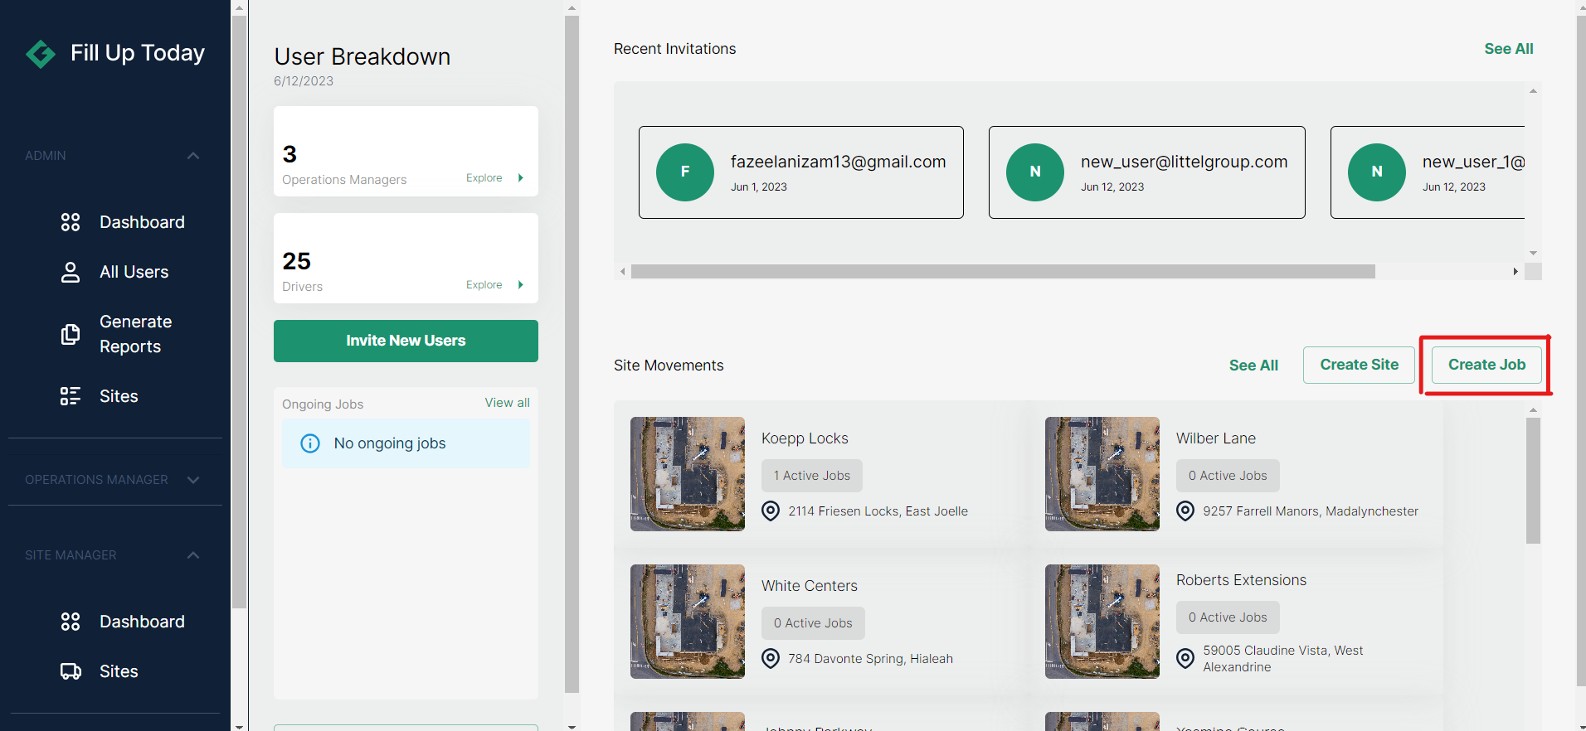This screenshot has width=1586, height=731.
Task: Click the location pin icon for Koepp Locks
Action: pos(771,511)
